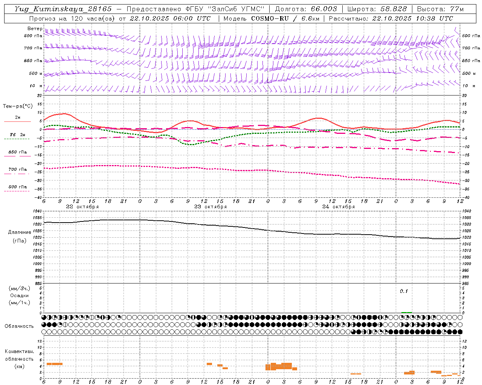This screenshot has width=482, height=385.
Task: Click the Td 2м dew point legend entry
Action: pyautogui.click(x=18, y=135)
